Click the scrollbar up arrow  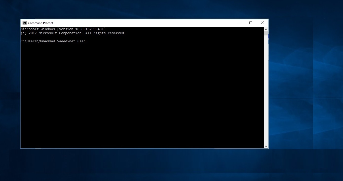click(266, 29)
